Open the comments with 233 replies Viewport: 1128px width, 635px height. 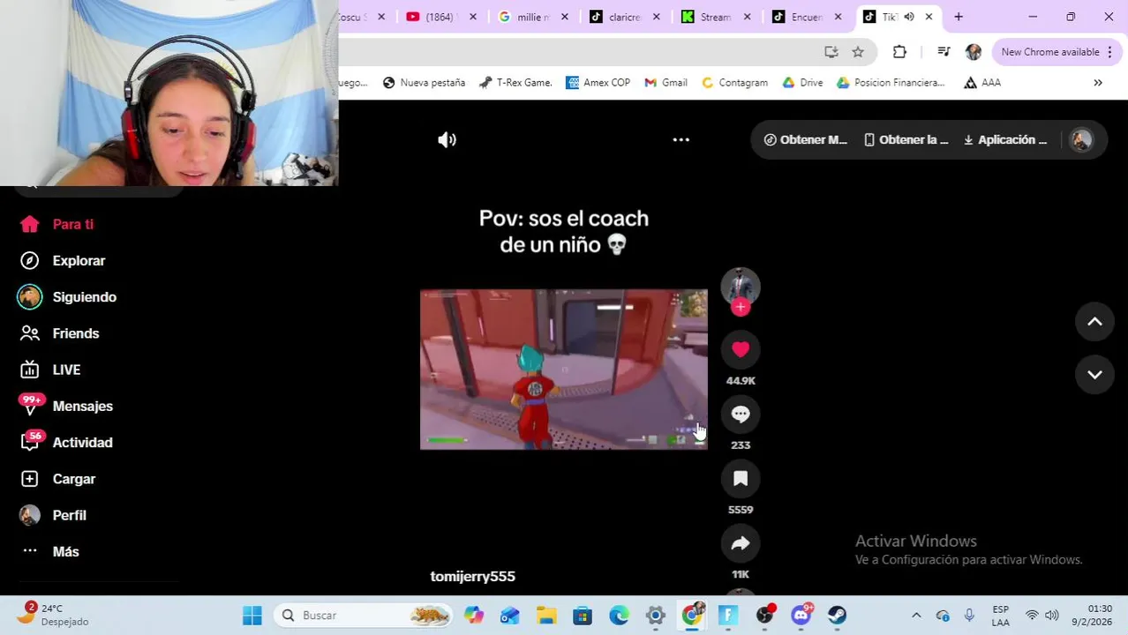(741, 414)
